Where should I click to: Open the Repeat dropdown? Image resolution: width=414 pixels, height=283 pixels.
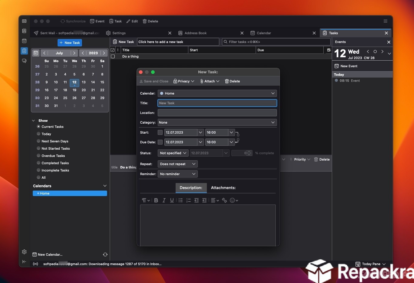pos(178,164)
